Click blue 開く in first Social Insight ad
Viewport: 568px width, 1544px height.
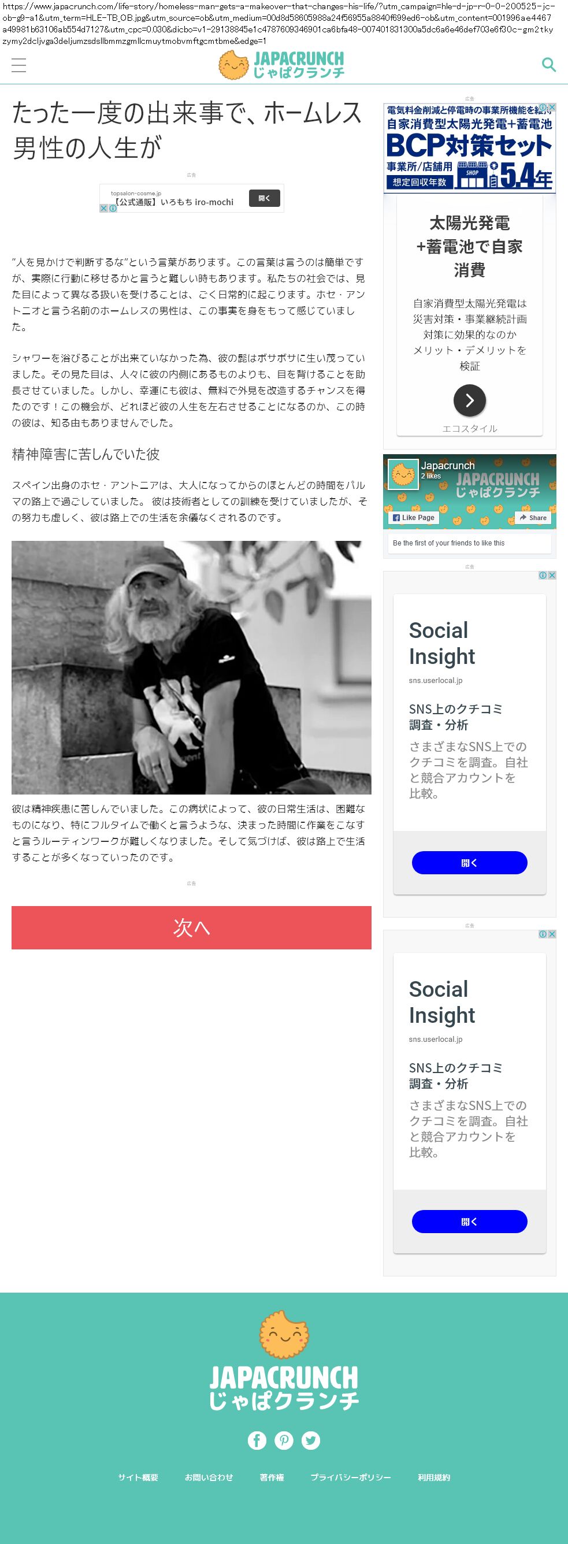(469, 863)
